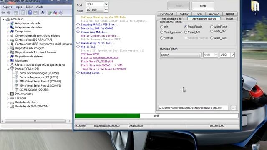Viewport: 267px width, 150px height.
Task: Click blue Help icon in Device Manager toolbar
Action: pyautogui.click(x=30, y=12)
